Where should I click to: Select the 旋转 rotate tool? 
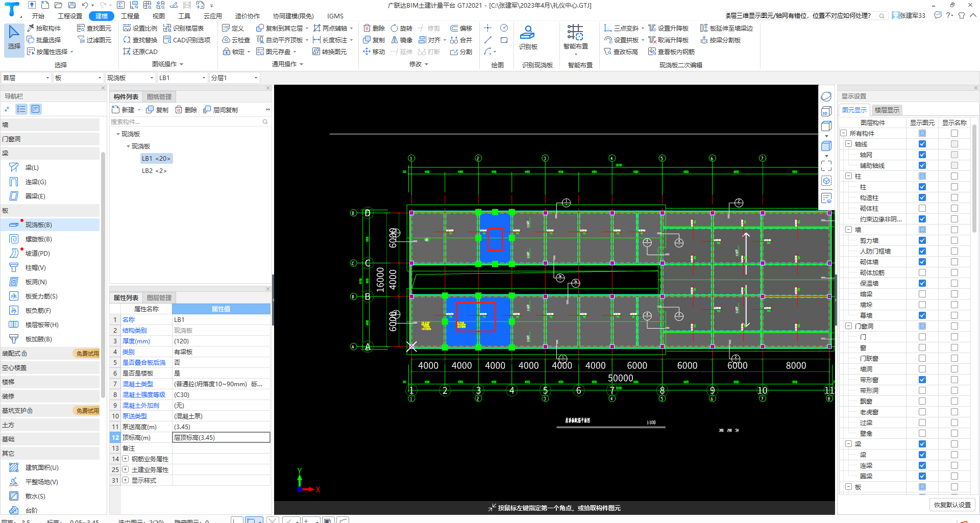[401, 28]
